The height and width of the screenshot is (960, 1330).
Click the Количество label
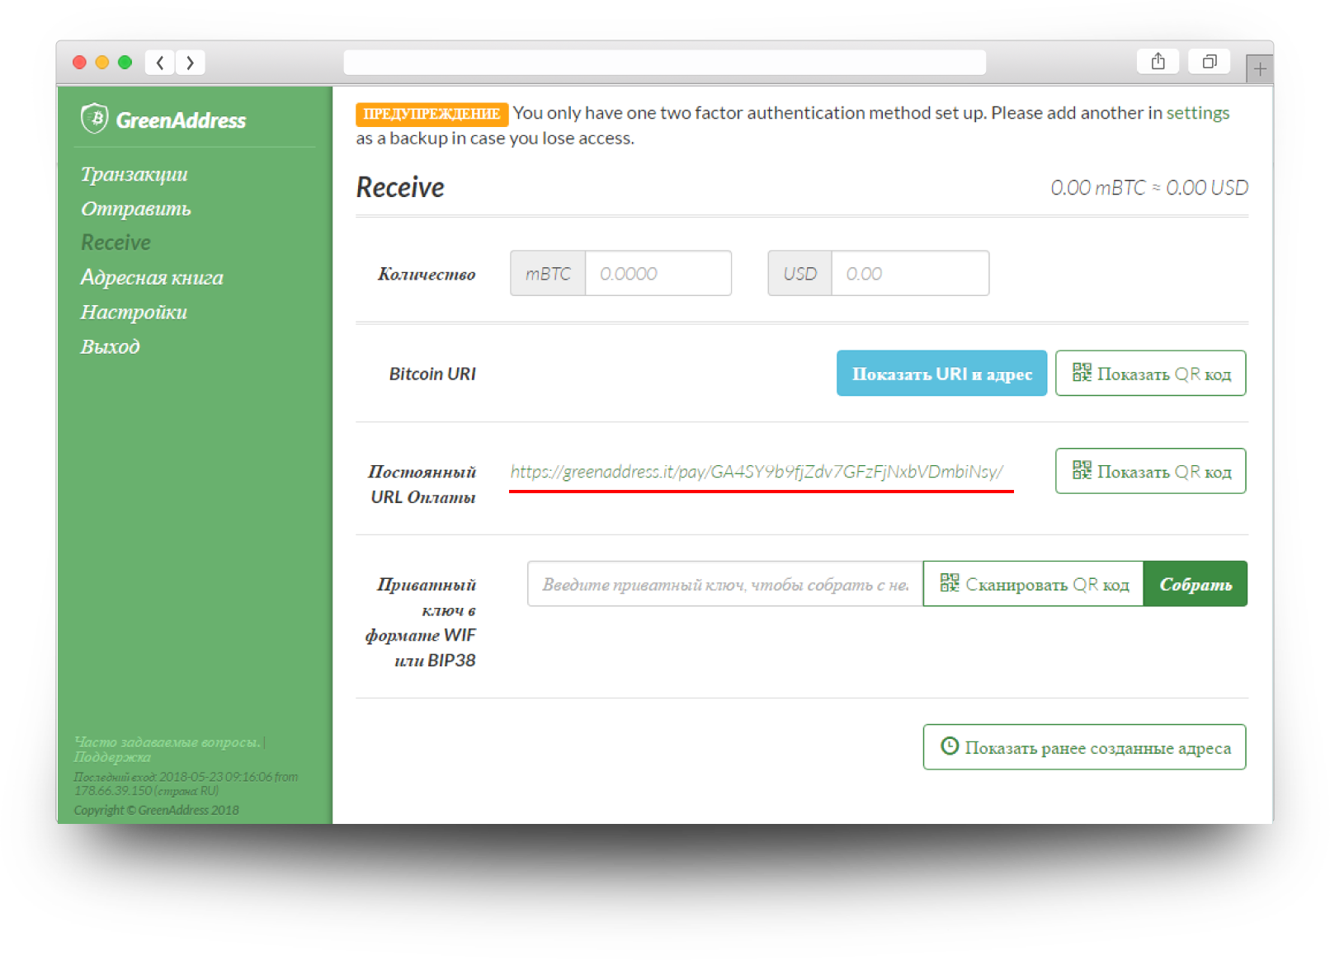[x=427, y=274]
